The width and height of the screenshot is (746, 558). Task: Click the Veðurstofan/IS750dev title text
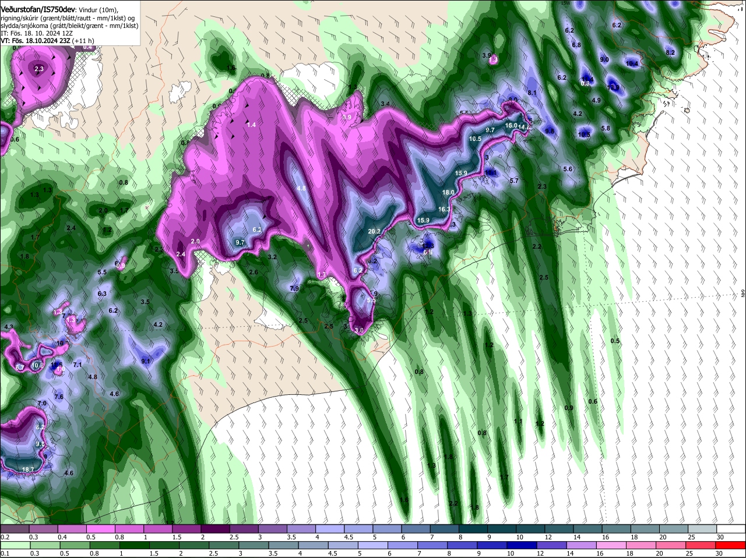[38, 9]
